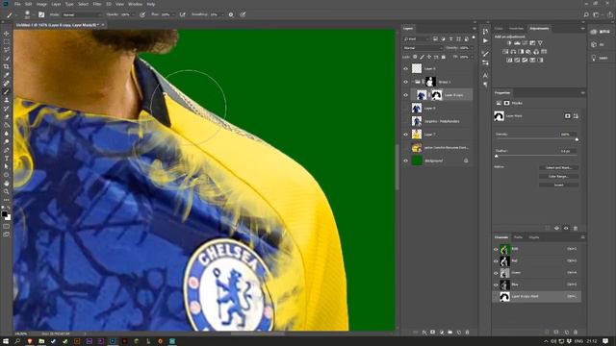Toggle Green channel visibility
616x346 pixels.
pyautogui.click(x=496, y=273)
